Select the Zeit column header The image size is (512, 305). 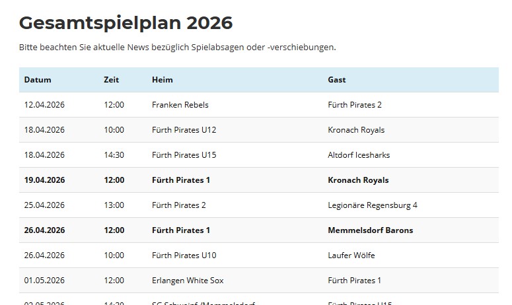tap(111, 80)
